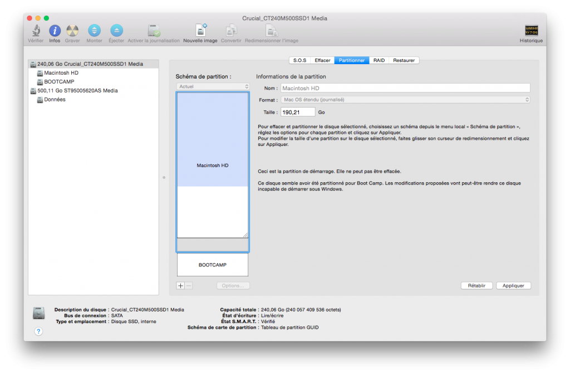This screenshot has width=570, height=375.
Task: Select the BOOTCAMP partition block
Action: click(x=213, y=265)
